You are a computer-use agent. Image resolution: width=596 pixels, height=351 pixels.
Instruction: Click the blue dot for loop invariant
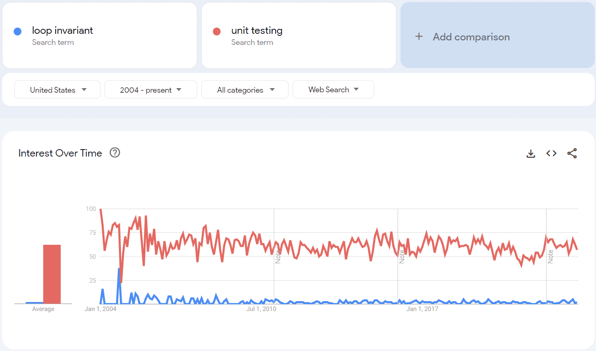[17, 31]
